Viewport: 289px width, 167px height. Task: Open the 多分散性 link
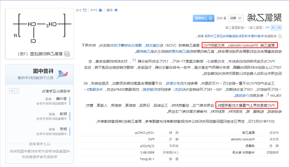173,83
